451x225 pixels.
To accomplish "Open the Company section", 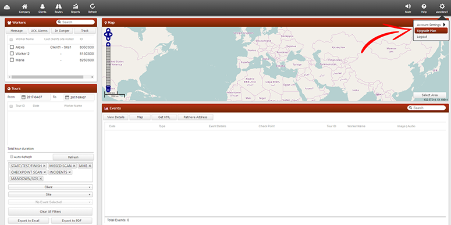I will pyautogui.click(x=25, y=8).
